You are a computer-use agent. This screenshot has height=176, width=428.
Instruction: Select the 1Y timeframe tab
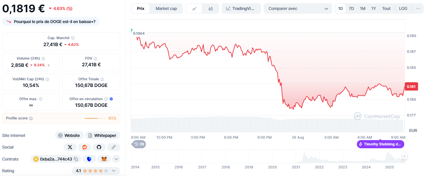point(374,8)
